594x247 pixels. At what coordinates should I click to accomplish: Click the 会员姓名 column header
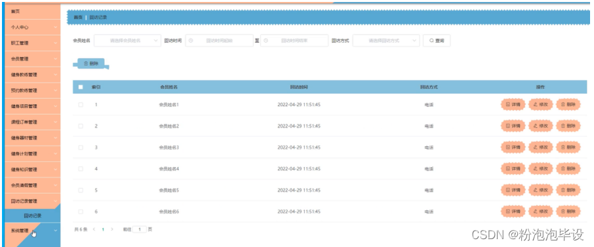tap(168, 87)
